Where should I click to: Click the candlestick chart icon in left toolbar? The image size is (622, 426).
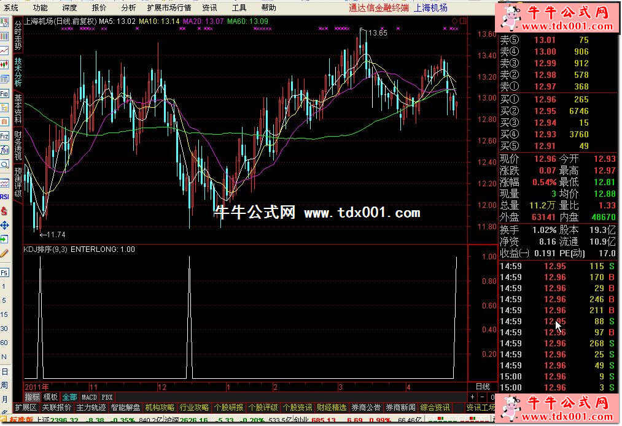tap(4, 64)
